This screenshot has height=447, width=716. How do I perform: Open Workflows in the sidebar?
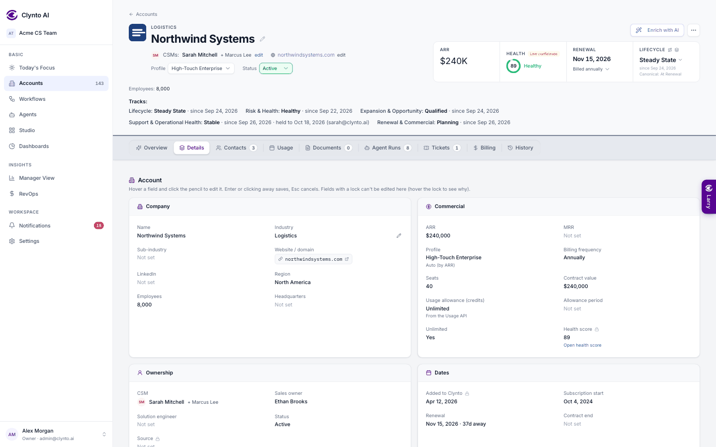point(56,99)
